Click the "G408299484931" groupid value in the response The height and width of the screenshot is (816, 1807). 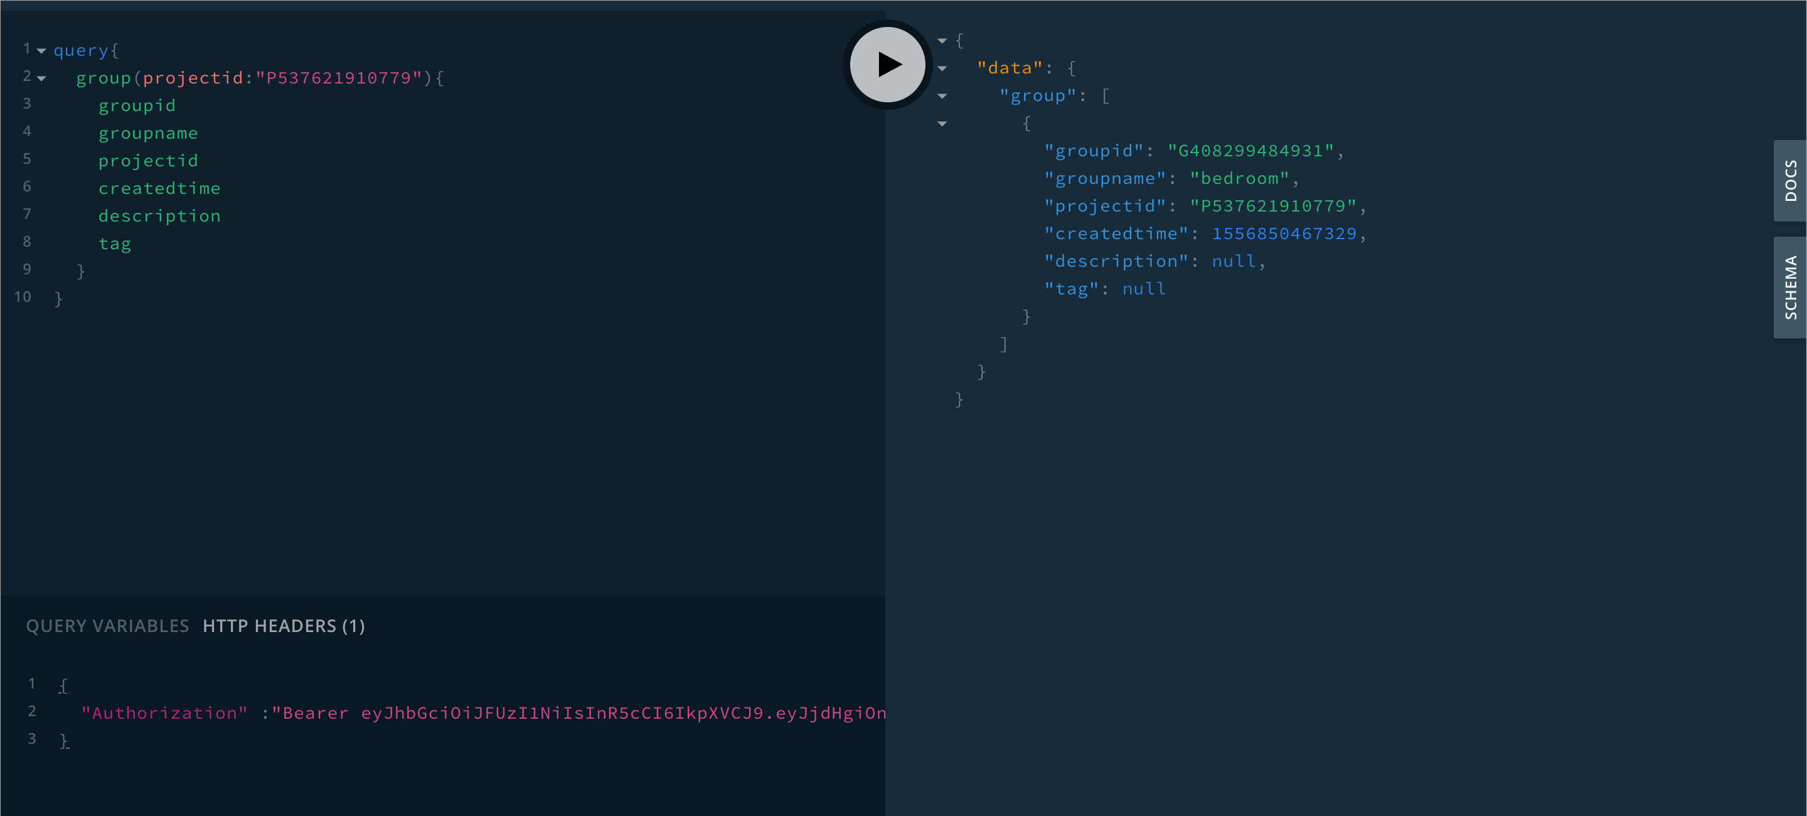point(1250,151)
